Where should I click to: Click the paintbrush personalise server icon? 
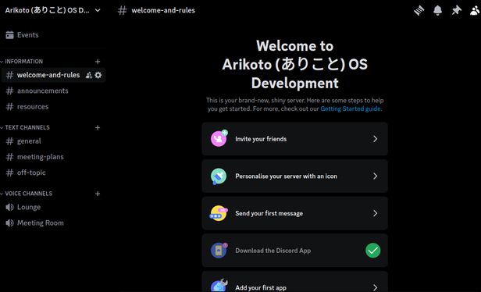(219, 176)
